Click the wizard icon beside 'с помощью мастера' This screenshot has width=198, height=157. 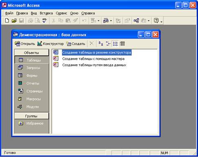click(56, 58)
